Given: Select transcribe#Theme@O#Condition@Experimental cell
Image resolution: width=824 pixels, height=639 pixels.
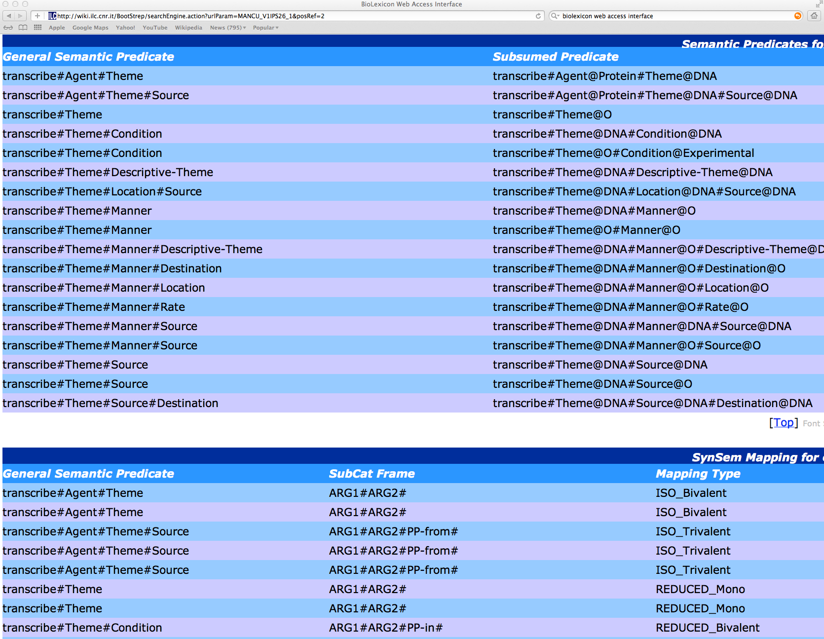Looking at the screenshot, I should click(624, 153).
